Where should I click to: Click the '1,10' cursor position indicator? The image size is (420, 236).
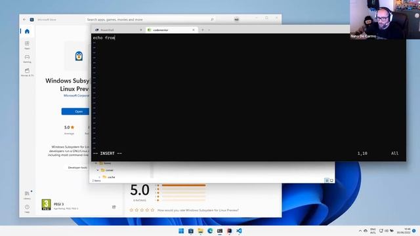pyautogui.click(x=362, y=153)
